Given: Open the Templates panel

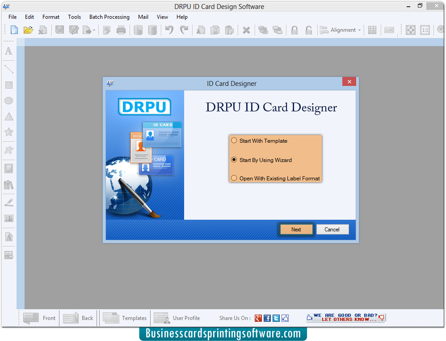Looking at the screenshot, I should click(125, 318).
